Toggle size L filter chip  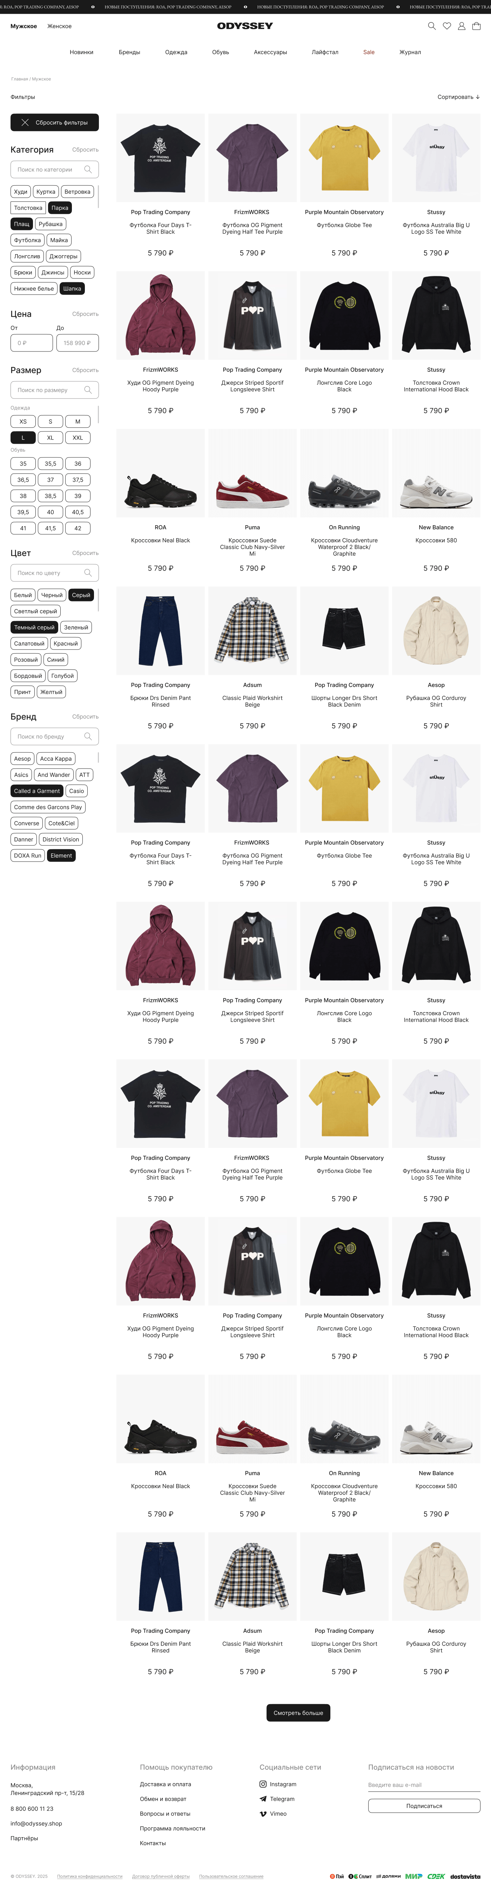tap(23, 438)
